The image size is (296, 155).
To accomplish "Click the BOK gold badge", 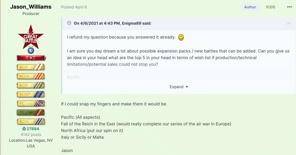I will point(31,85).
